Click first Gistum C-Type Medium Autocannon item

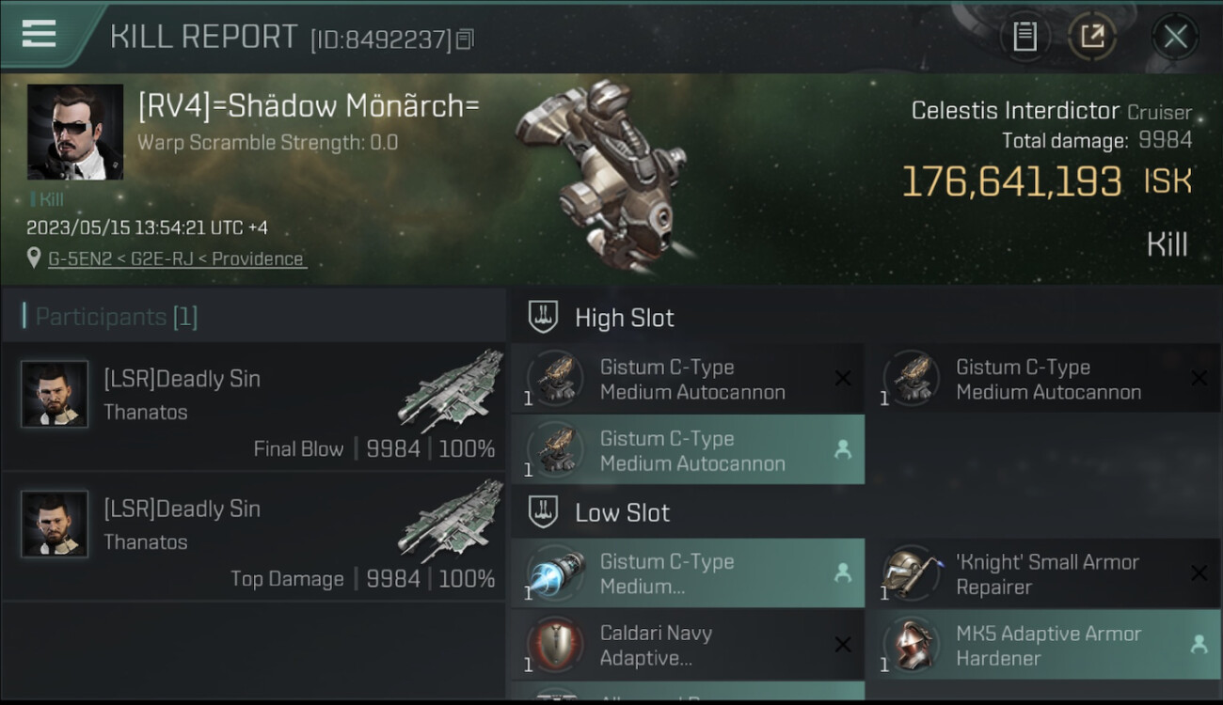[x=688, y=379]
